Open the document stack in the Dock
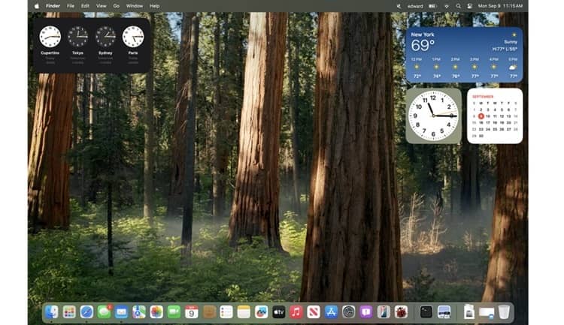The width and height of the screenshot is (564, 325). 469,312
